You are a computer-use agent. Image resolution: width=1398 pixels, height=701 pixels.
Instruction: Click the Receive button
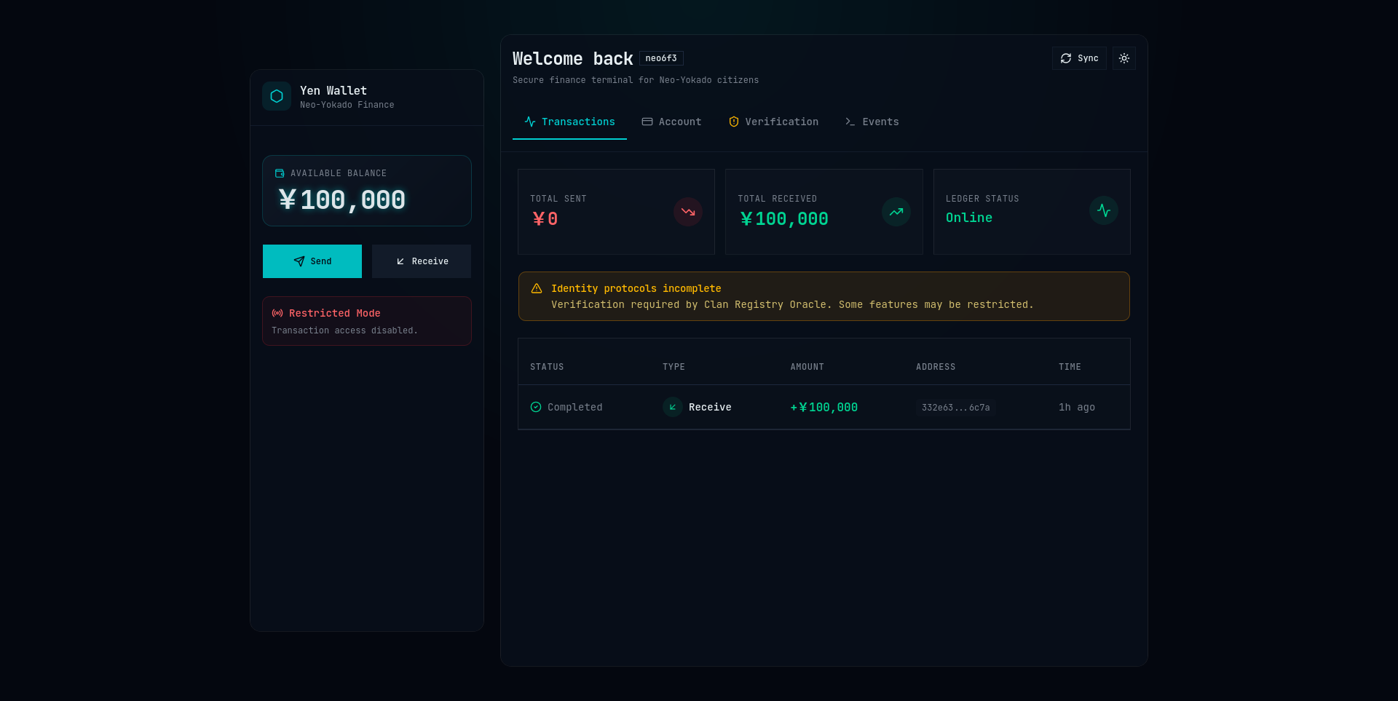click(x=421, y=261)
